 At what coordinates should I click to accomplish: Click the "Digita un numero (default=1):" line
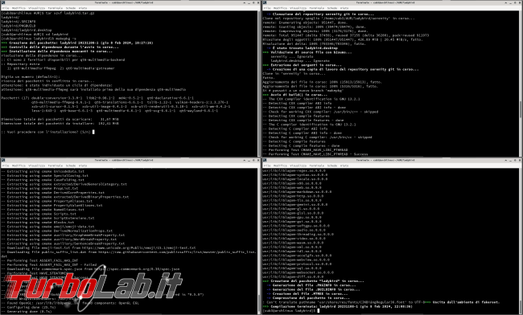click(x=31, y=76)
